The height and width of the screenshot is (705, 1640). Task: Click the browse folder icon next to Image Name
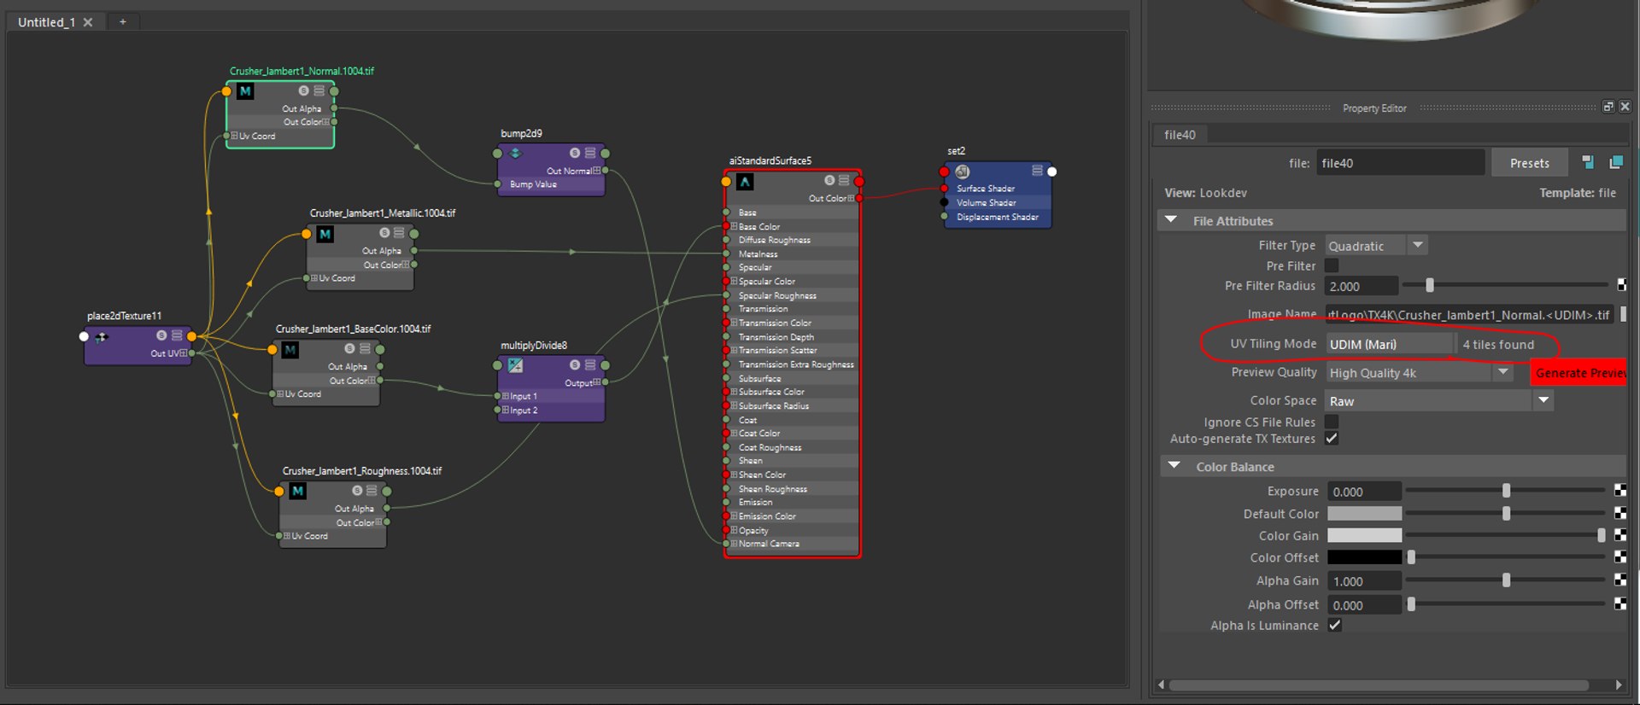point(1623,314)
